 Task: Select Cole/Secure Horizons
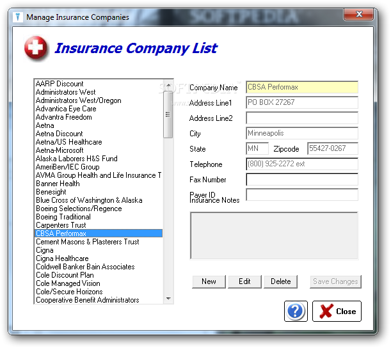[x=99, y=292]
